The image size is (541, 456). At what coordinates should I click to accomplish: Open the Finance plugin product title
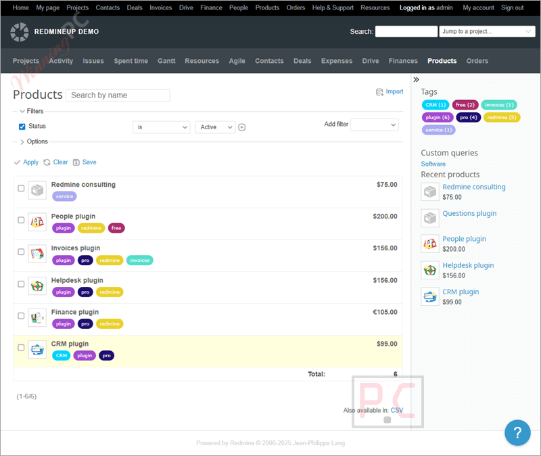click(x=75, y=312)
